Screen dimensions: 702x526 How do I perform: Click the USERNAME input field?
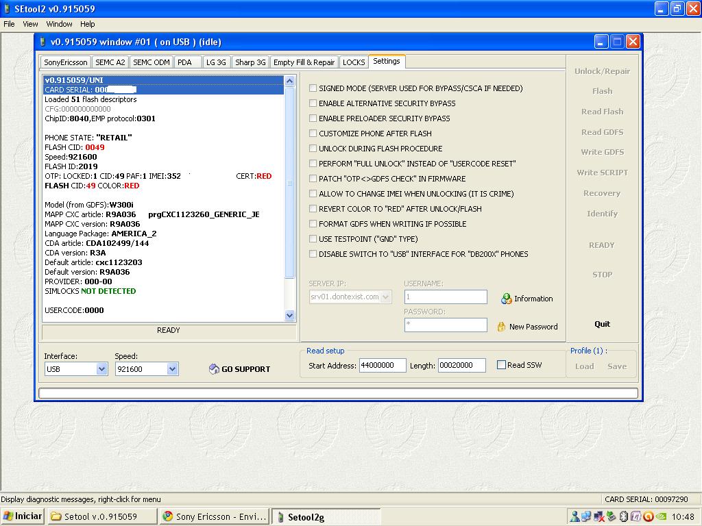[446, 297]
